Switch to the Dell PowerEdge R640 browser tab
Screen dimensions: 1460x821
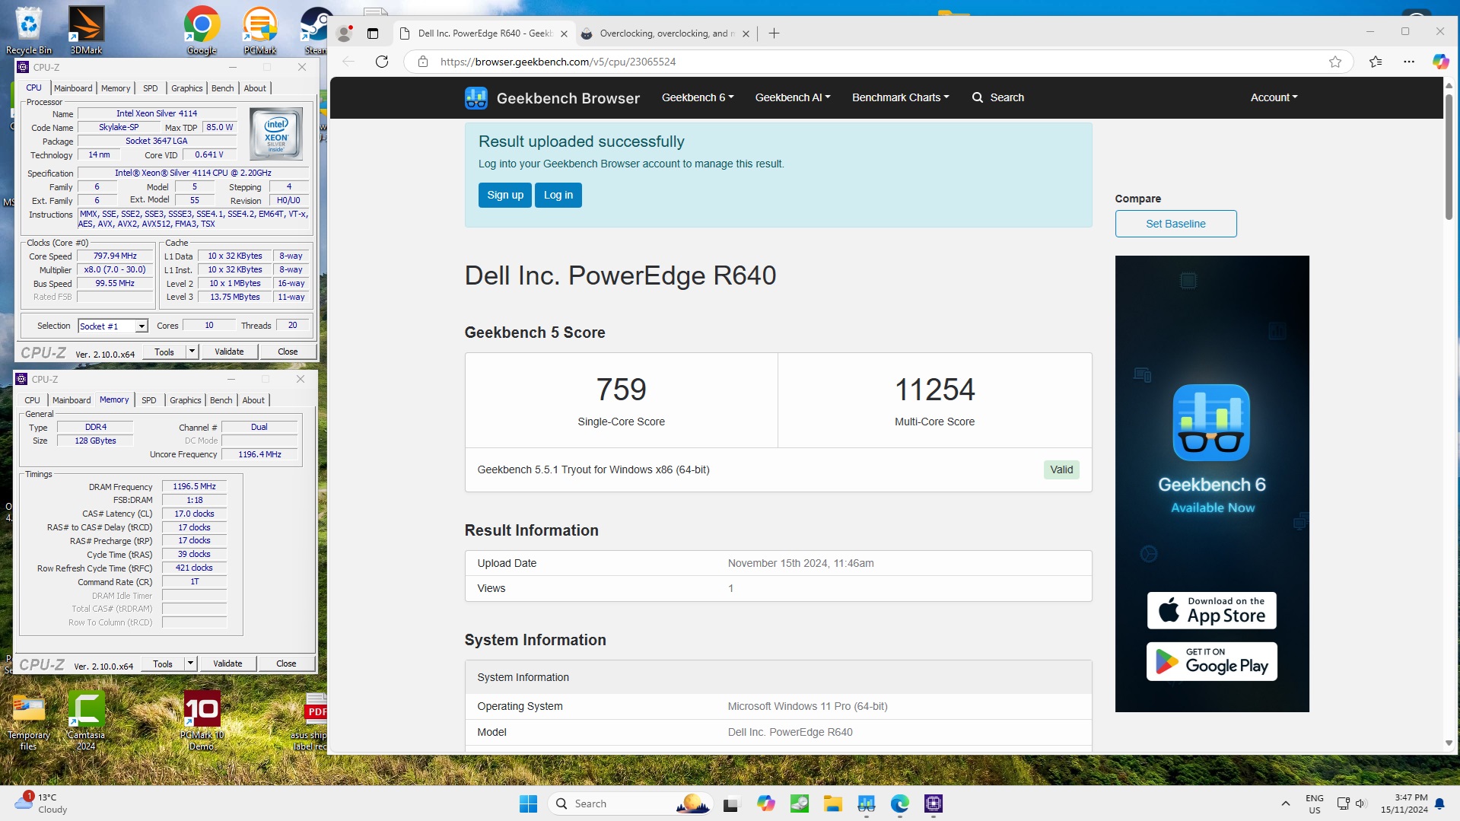[x=484, y=33]
